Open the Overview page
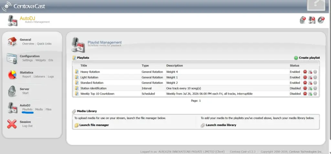 click(x=28, y=44)
